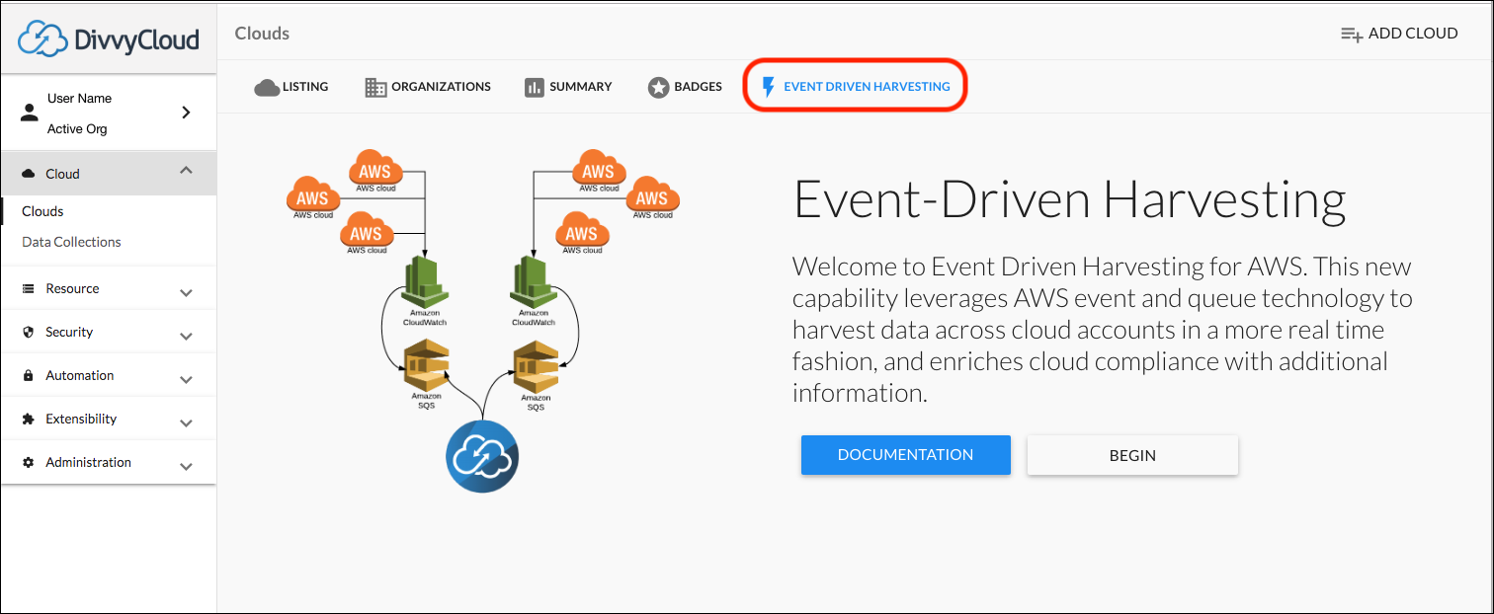Click the Organizations building icon
Screen dimensions: 1494x614
pos(375,88)
